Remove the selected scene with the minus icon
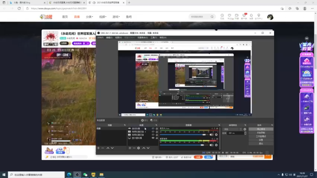This screenshot has height=178, width=317. point(103,148)
